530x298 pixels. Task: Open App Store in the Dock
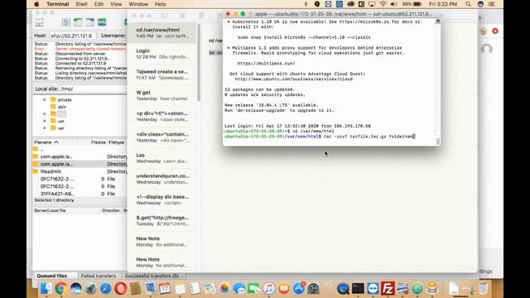coord(298,288)
